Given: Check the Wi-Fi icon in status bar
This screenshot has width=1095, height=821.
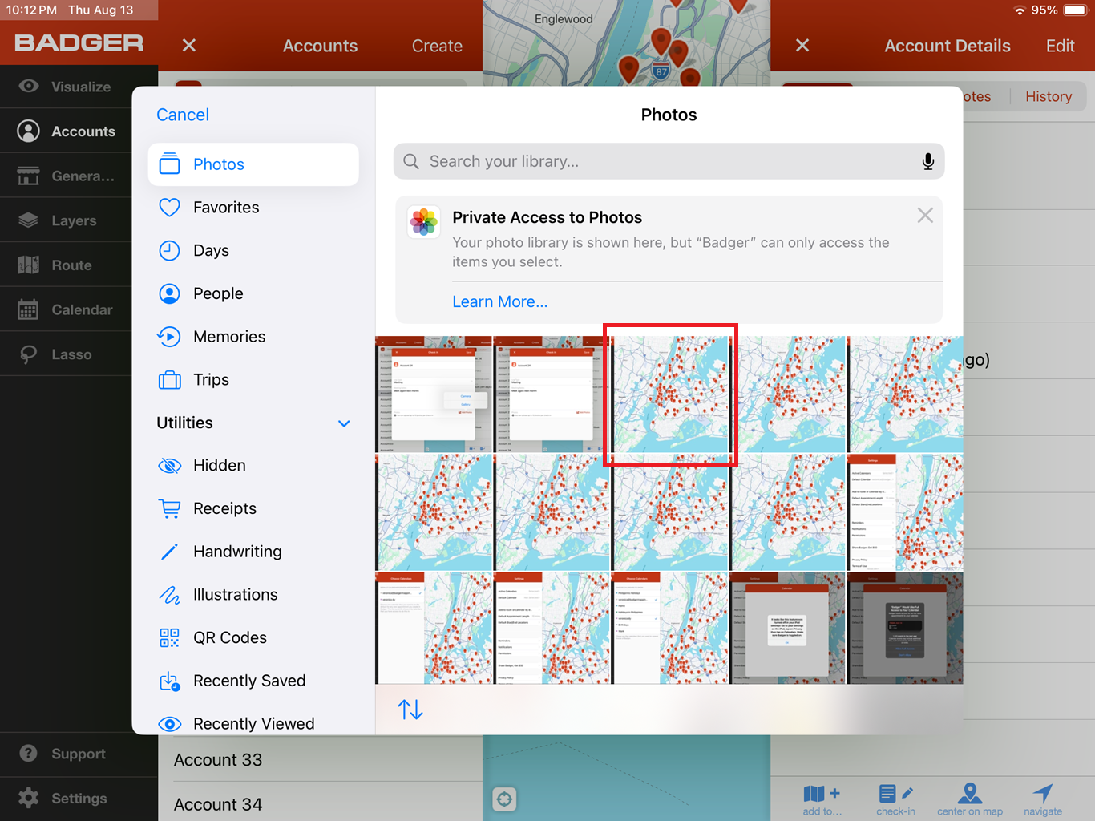Looking at the screenshot, I should tap(1020, 10).
